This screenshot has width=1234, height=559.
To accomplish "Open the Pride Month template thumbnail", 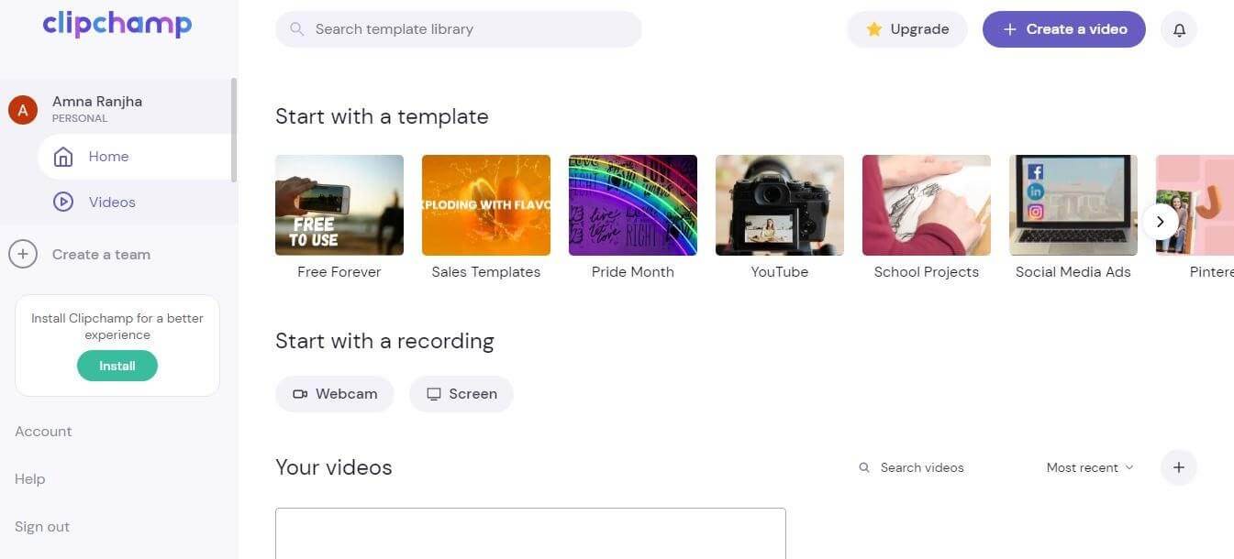I will tap(633, 205).
